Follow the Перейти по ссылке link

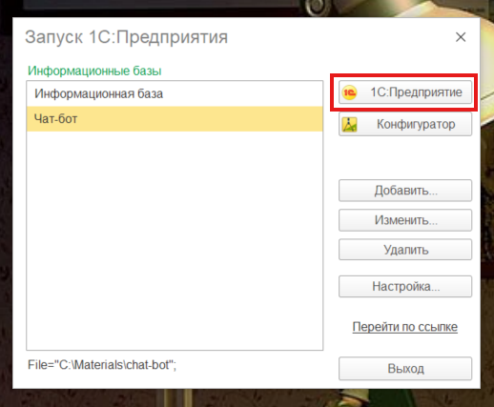[404, 327]
